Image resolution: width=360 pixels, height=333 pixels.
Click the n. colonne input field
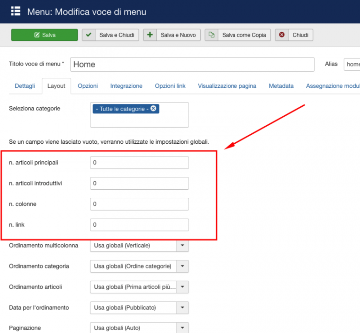(x=139, y=204)
